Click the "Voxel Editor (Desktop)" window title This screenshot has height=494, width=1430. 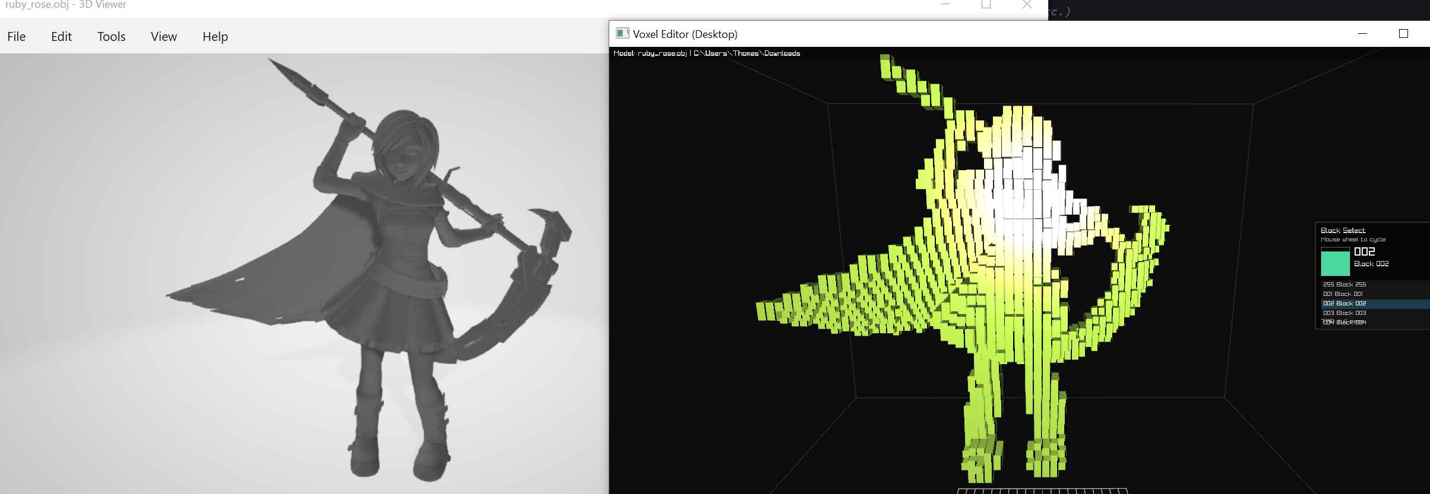tap(685, 34)
